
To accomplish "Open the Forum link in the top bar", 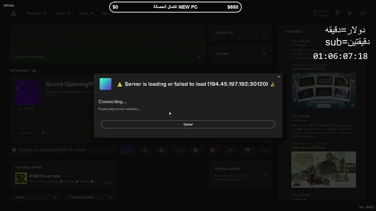I will pyautogui.click(x=63, y=13).
